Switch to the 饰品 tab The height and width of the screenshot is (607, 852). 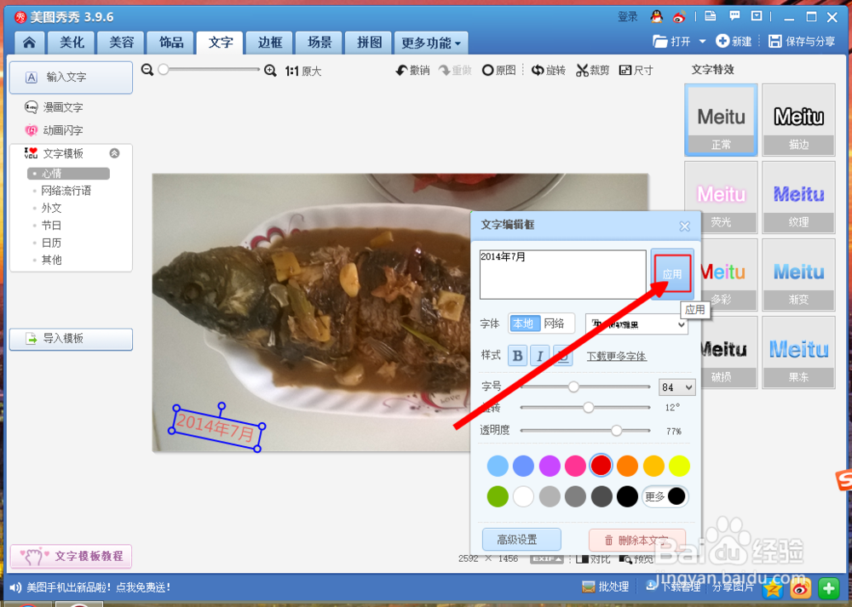pos(171,43)
